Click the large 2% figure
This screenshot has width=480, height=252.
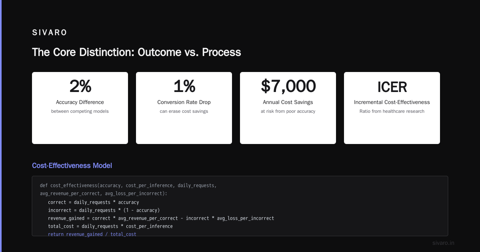pos(80,86)
